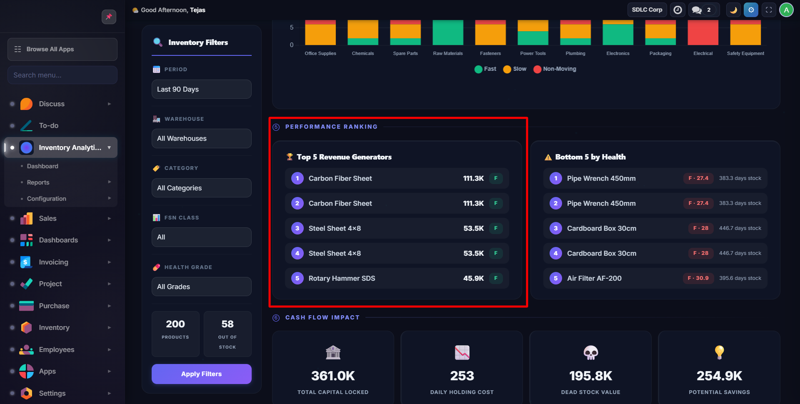Open the All Warehouses dropdown
Image resolution: width=800 pixels, height=404 pixels.
pos(201,138)
